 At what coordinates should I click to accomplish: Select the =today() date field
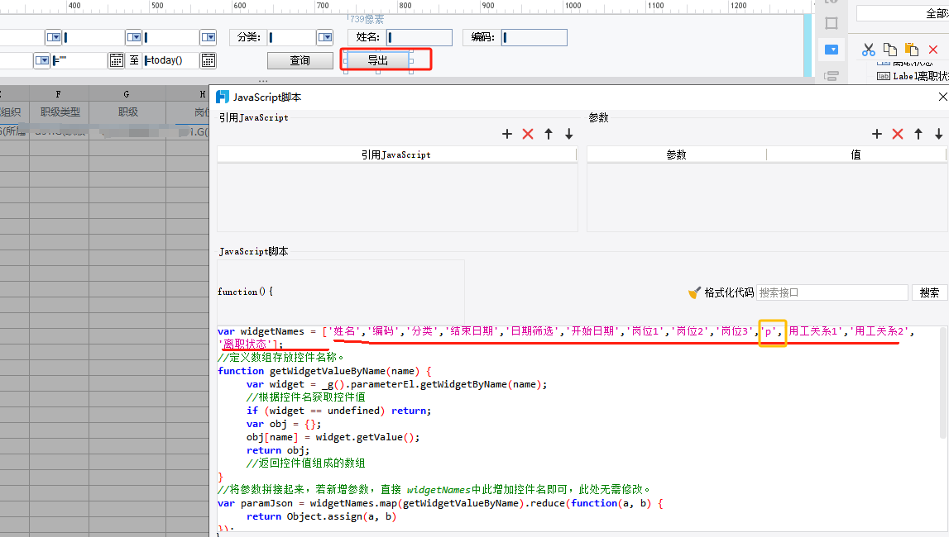point(171,60)
